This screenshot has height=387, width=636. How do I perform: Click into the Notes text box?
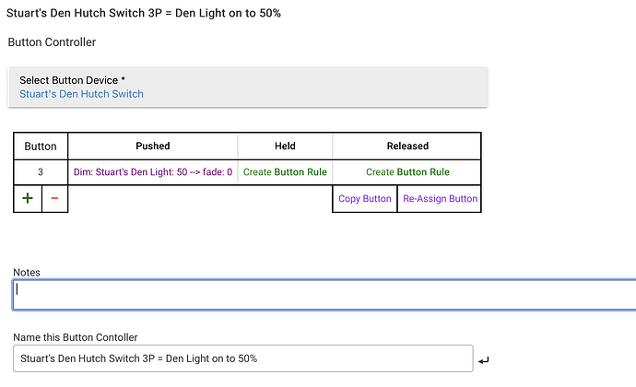[323, 294]
